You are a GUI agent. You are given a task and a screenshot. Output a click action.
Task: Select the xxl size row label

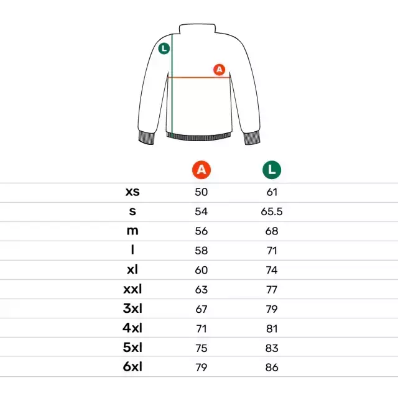(x=132, y=289)
